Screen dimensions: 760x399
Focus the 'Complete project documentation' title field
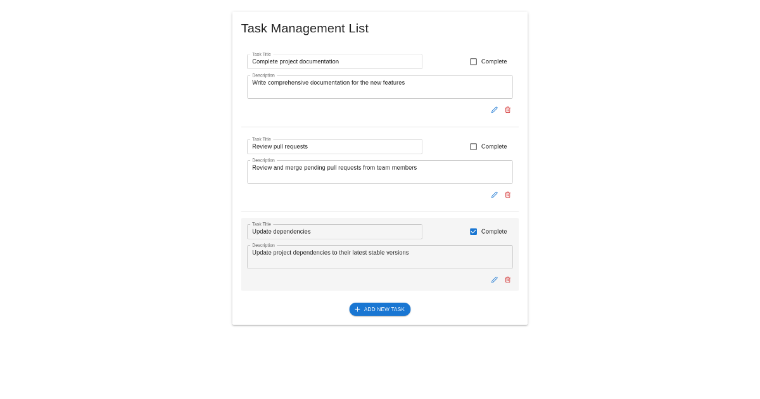click(x=334, y=61)
